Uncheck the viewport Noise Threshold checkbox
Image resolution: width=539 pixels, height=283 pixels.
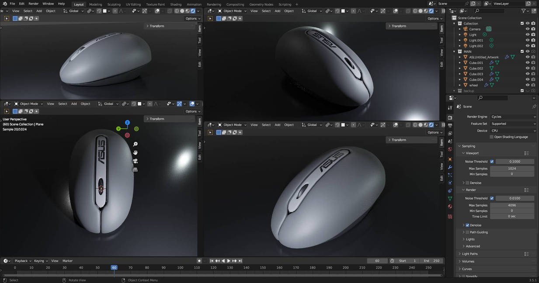click(492, 161)
